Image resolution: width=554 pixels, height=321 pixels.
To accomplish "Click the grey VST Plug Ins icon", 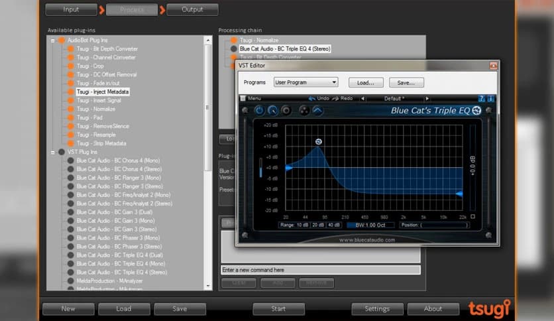I will [x=62, y=152].
